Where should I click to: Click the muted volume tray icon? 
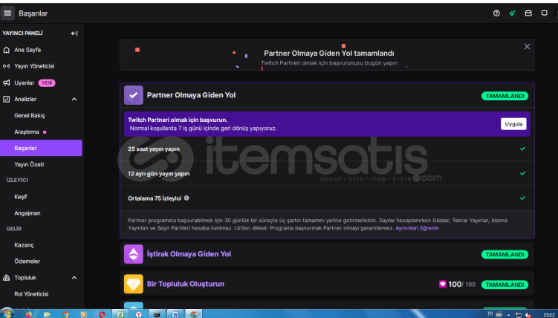click(528, 314)
